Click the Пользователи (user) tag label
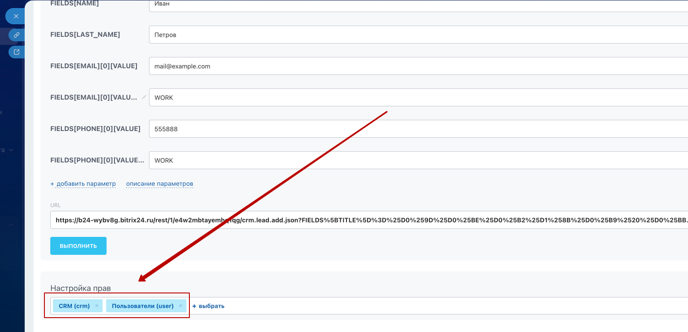688x332 pixels. coord(142,306)
